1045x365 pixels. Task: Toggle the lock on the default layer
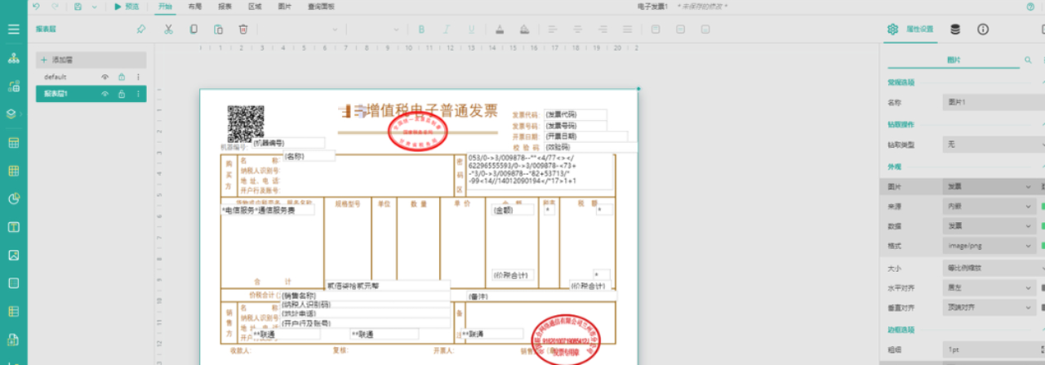(x=121, y=77)
